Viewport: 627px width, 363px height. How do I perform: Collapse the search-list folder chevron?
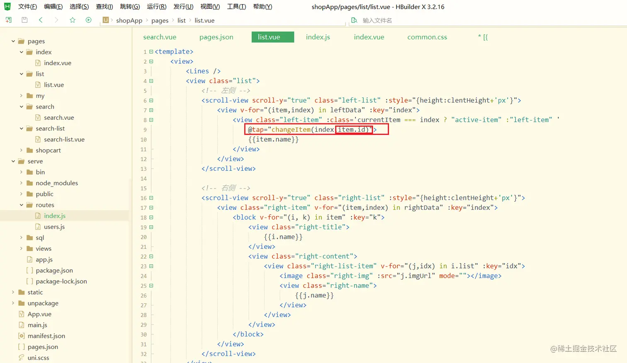[x=22, y=128]
